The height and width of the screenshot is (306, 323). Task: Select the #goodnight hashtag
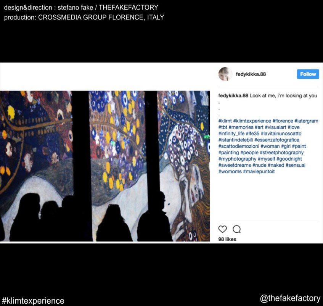pos(289,159)
